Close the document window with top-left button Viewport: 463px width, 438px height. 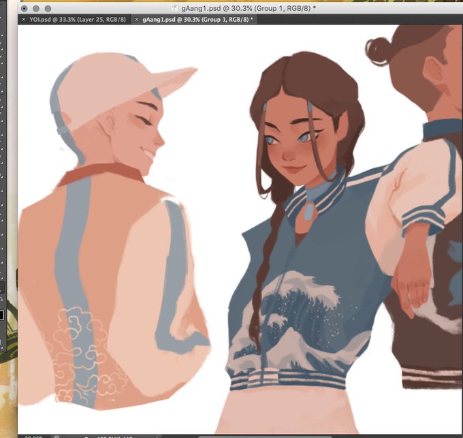click(25, 9)
